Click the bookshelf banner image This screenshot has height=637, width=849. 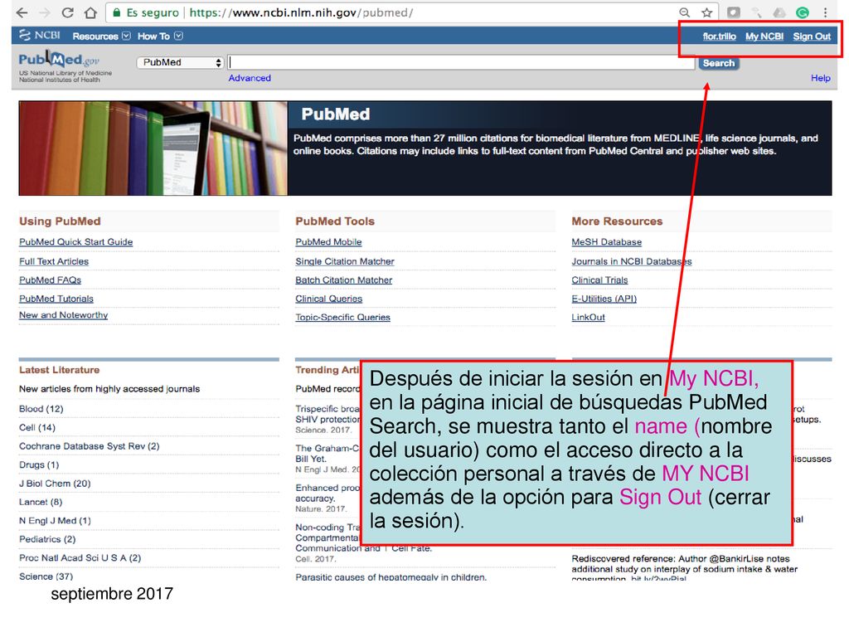click(x=153, y=148)
